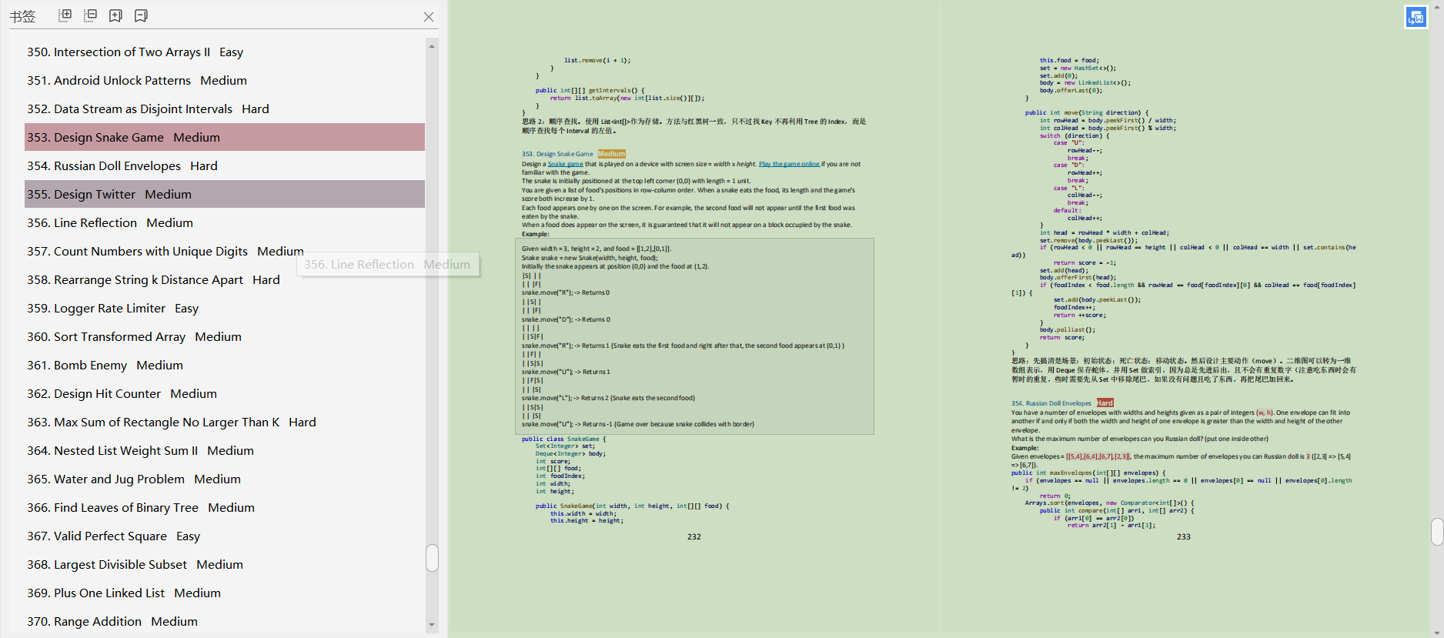Go to bookmark 354. Russian Doll Envelopes

click(x=225, y=166)
